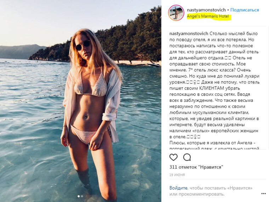
Task: Open nastyamonstovich's round profile avatar
Action: pyautogui.click(x=176, y=13)
